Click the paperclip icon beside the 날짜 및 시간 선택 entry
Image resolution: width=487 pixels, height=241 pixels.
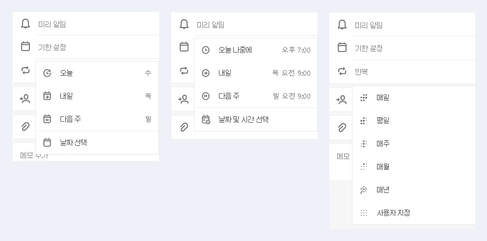[x=184, y=127]
